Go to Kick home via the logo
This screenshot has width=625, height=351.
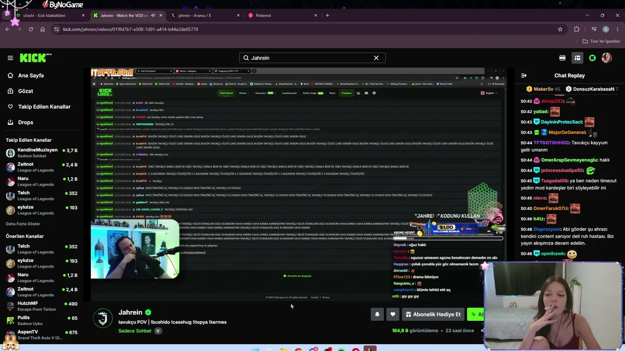pos(36,58)
